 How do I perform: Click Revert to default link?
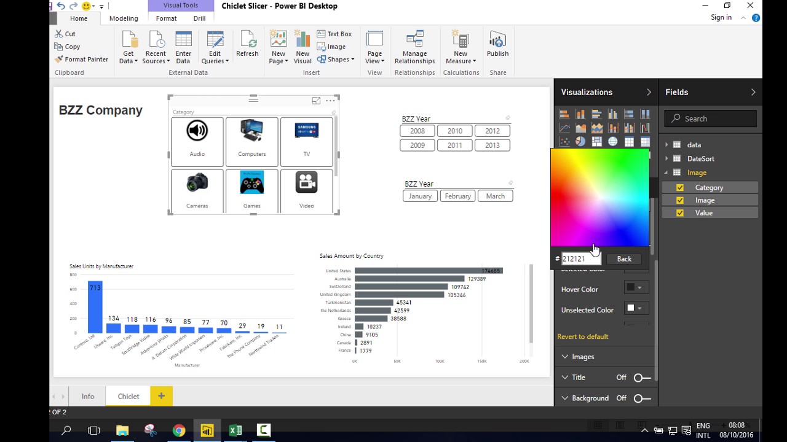pyautogui.click(x=582, y=336)
